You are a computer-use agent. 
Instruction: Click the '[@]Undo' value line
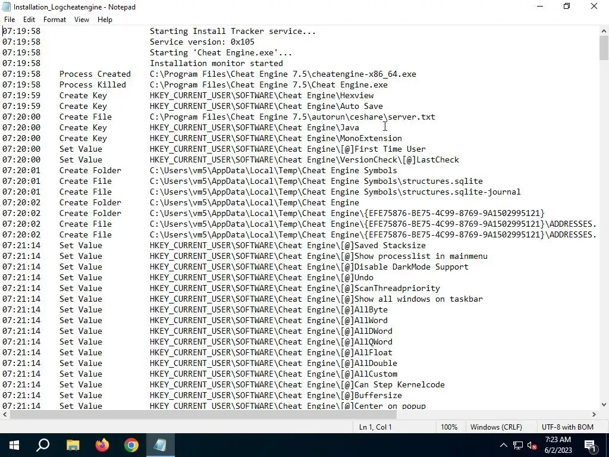tap(262, 277)
